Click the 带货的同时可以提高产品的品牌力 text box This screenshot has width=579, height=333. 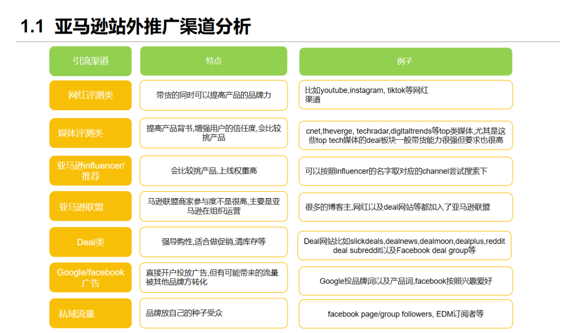click(213, 95)
